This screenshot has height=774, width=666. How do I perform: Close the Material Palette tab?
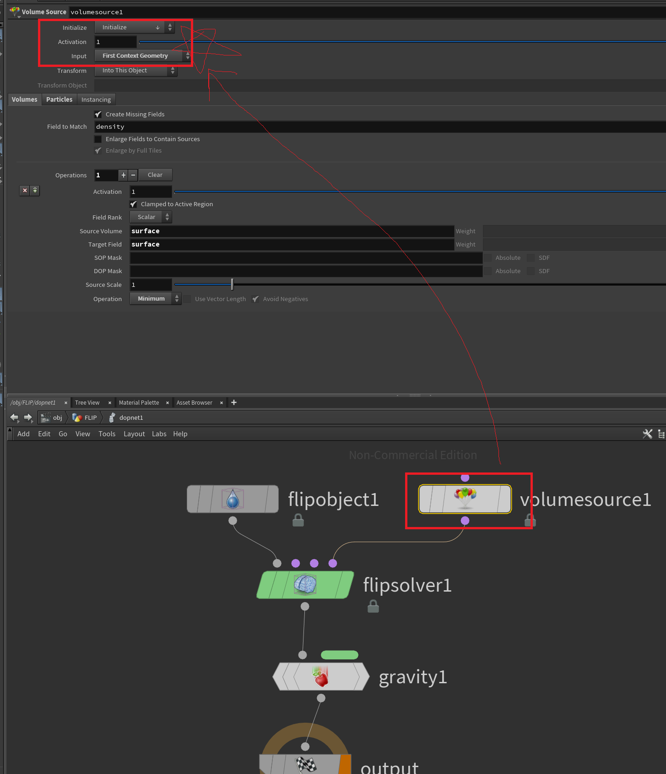pyautogui.click(x=168, y=403)
